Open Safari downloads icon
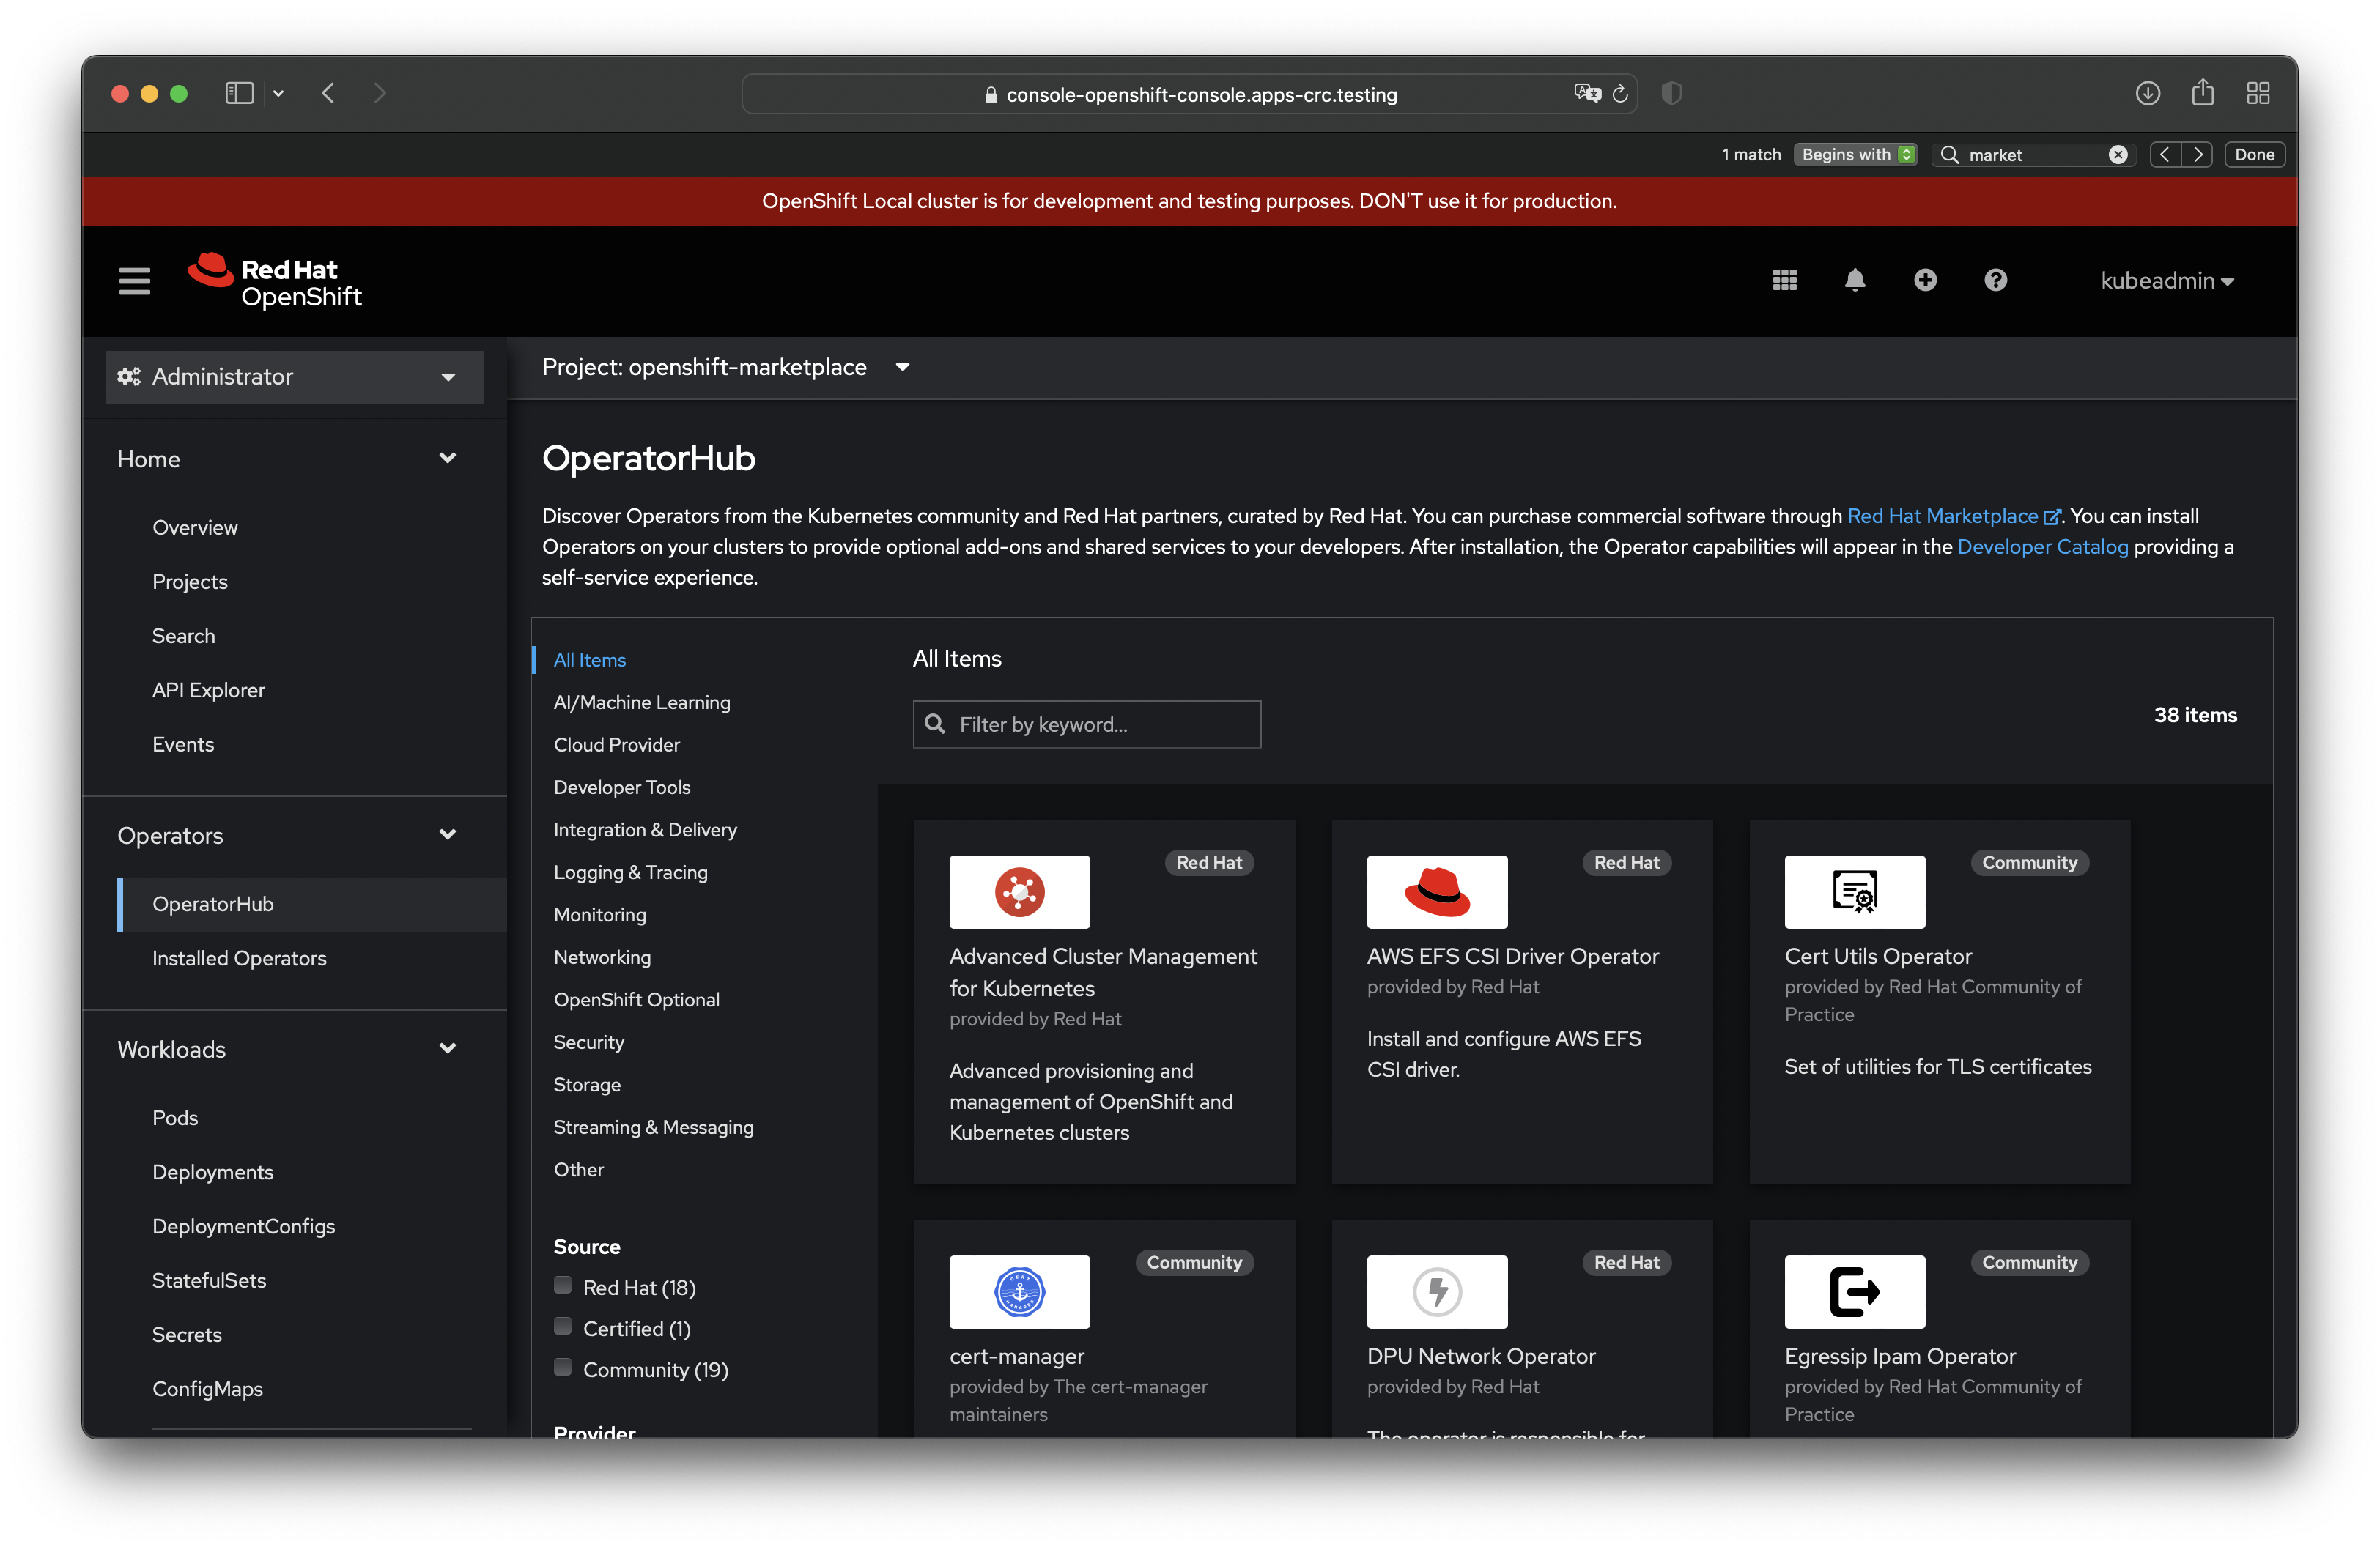The image size is (2380, 1547). pyautogui.click(x=2147, y=94)
